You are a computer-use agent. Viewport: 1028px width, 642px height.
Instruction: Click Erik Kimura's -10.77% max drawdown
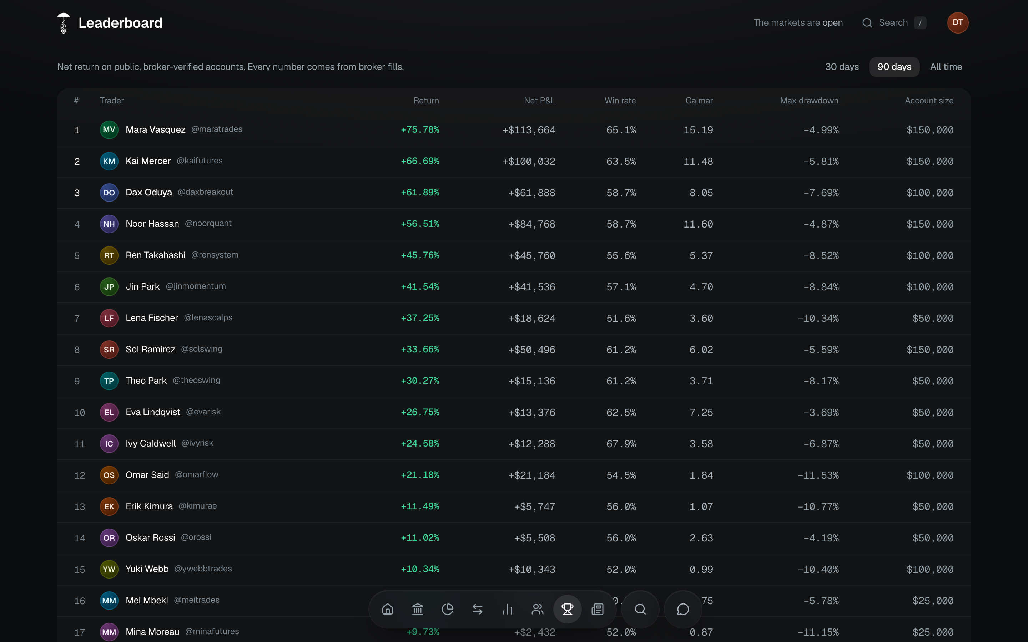(818, 506)
